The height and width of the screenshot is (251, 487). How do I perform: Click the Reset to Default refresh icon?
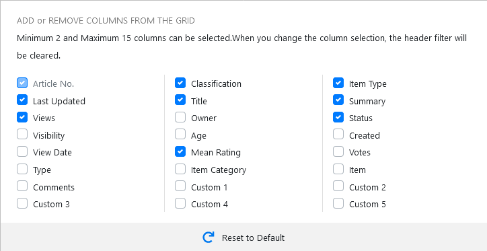pos(208,238)
